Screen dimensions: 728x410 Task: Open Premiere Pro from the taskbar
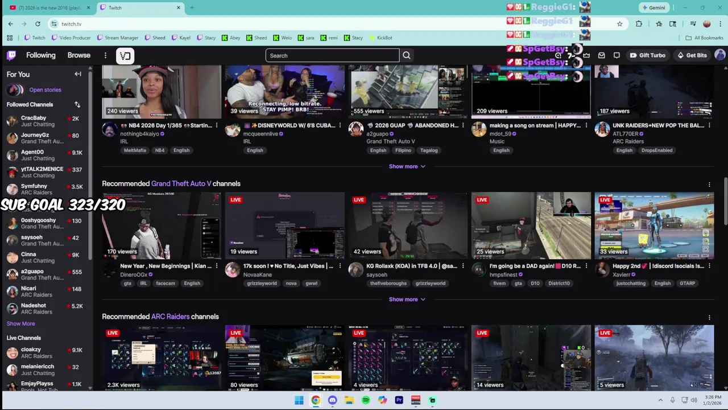399,400
